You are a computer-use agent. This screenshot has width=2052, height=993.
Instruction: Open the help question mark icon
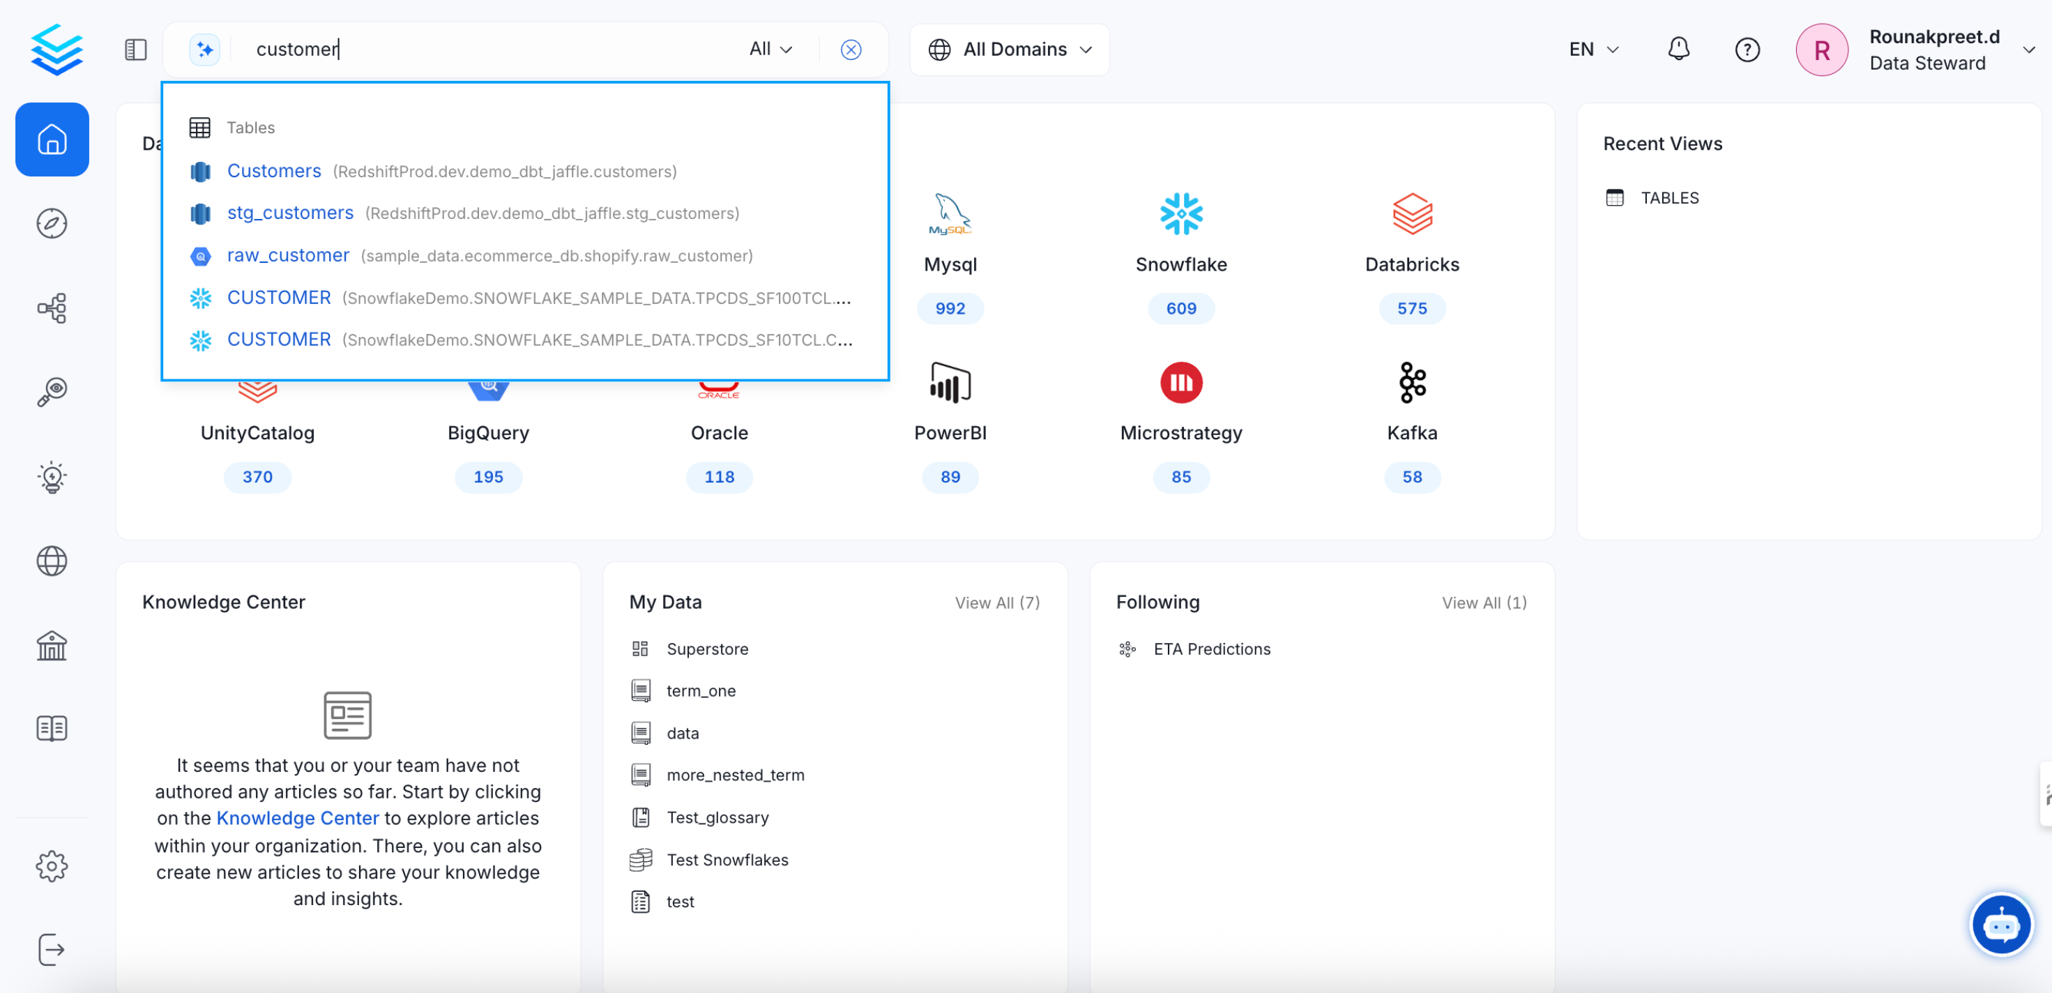1746,50
